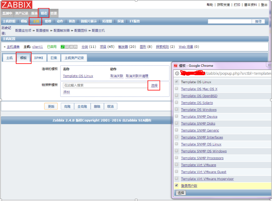Open the 组态 main menu
The image size is (272, 201).
pyautogui.click(x=44, y=13)
